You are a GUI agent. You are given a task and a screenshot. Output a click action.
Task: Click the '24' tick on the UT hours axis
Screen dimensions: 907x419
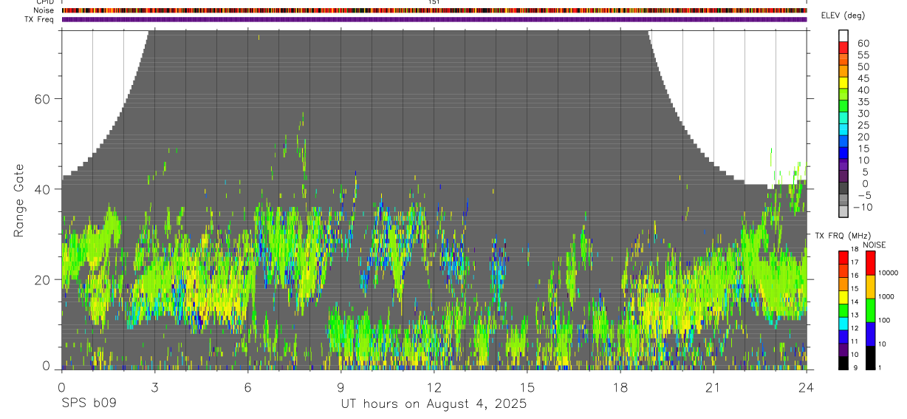click(807, 386)
